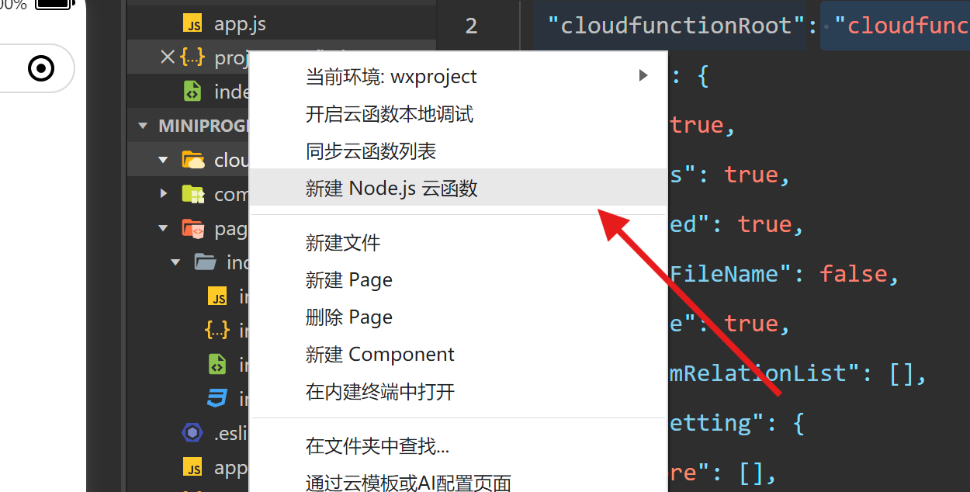Click the JS icon beside the app.js tab
This screenshot has height=492, width=970.
click(x=194, y=23)
